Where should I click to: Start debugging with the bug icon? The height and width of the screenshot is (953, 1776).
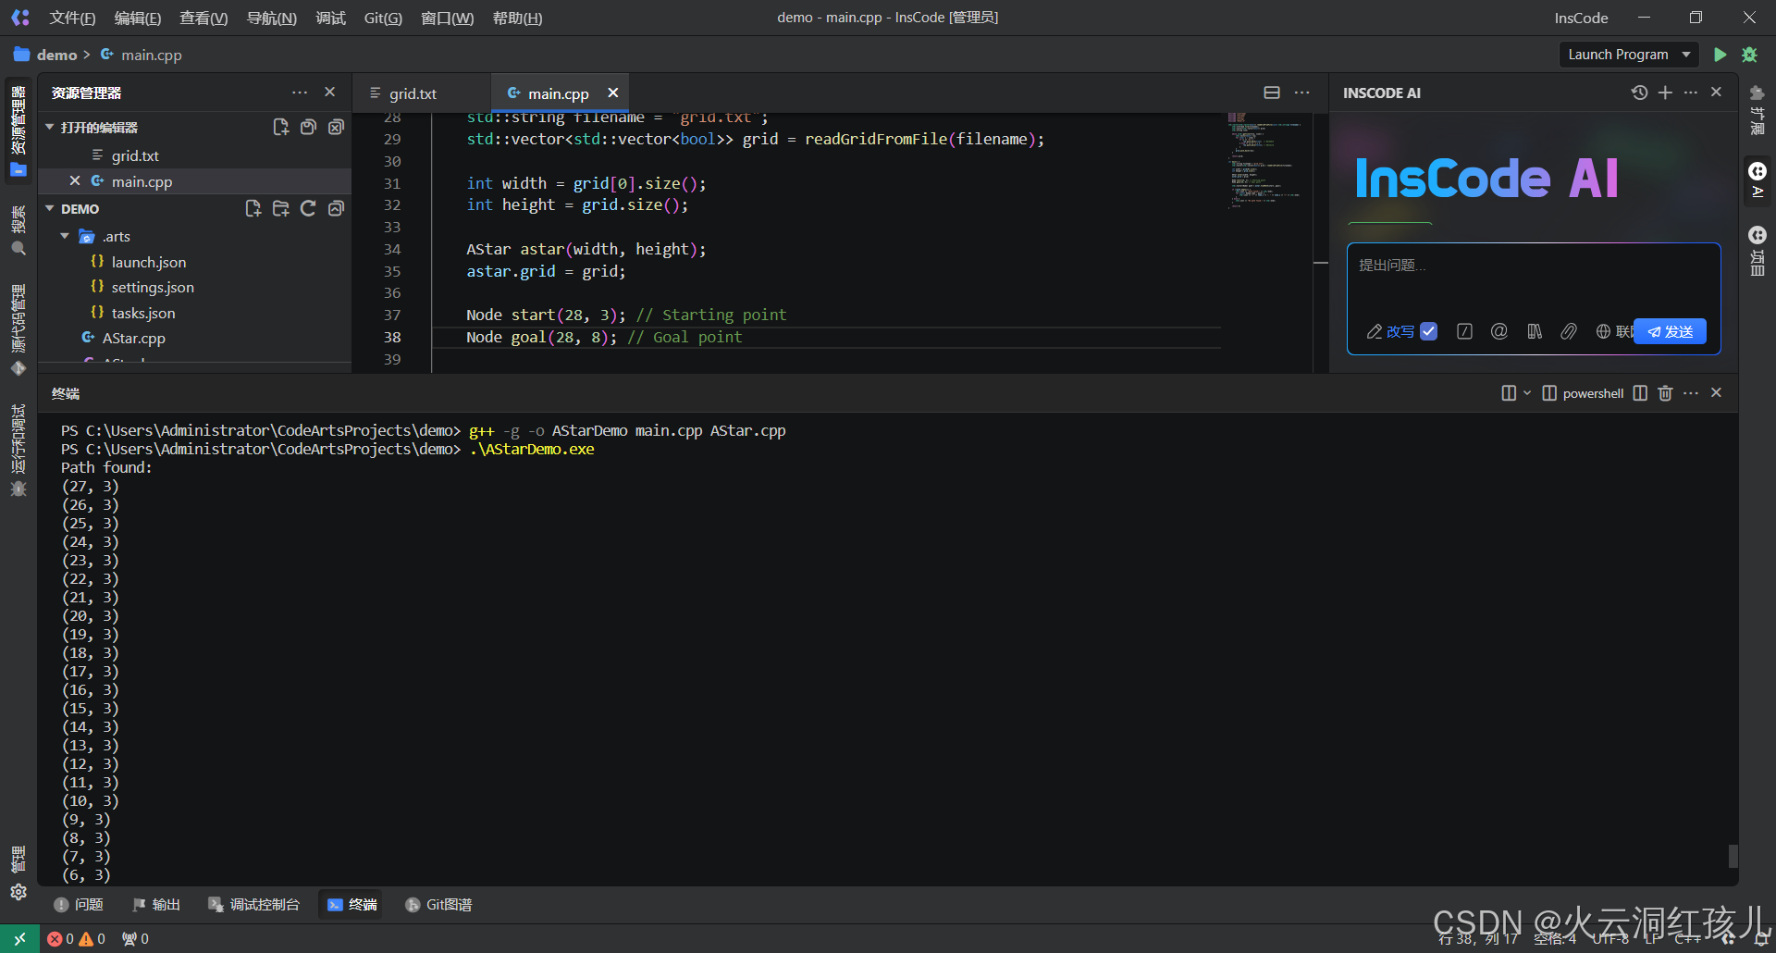click(1749, 55)
